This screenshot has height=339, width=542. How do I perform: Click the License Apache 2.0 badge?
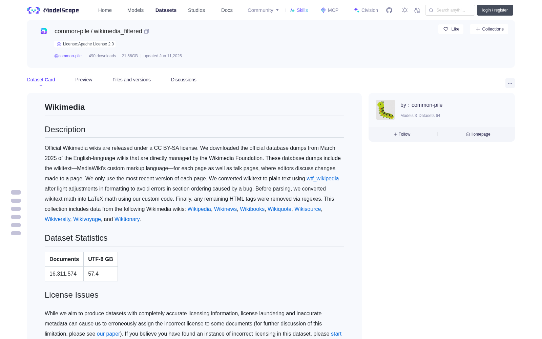pyautogui.click(x=85, y=44)
